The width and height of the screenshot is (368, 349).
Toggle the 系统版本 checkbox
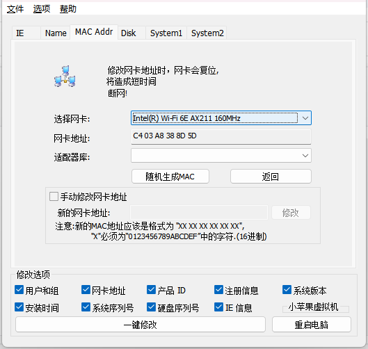click(x=287, y=290)
